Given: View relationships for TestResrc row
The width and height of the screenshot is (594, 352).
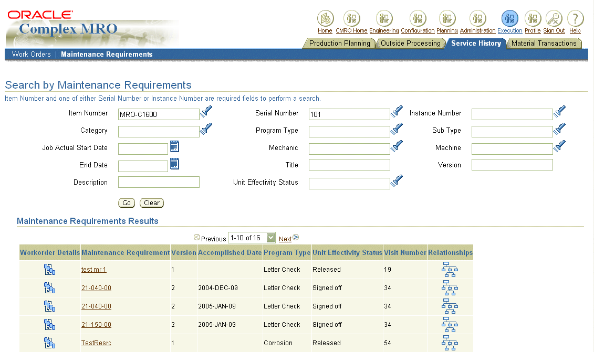Looking at the screenshot, I should (x=450, y=343).
